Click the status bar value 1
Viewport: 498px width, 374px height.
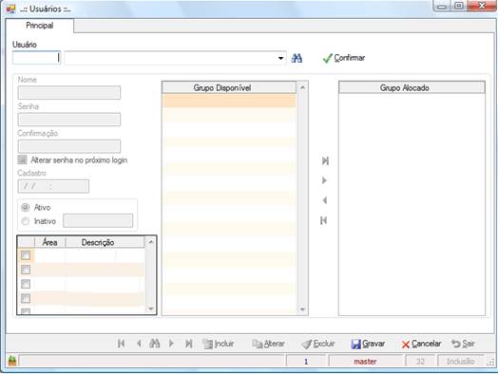306,362
